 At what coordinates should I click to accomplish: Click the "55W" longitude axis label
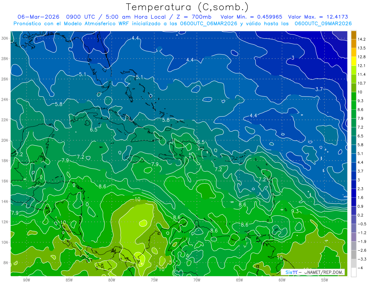pos(324,280)
